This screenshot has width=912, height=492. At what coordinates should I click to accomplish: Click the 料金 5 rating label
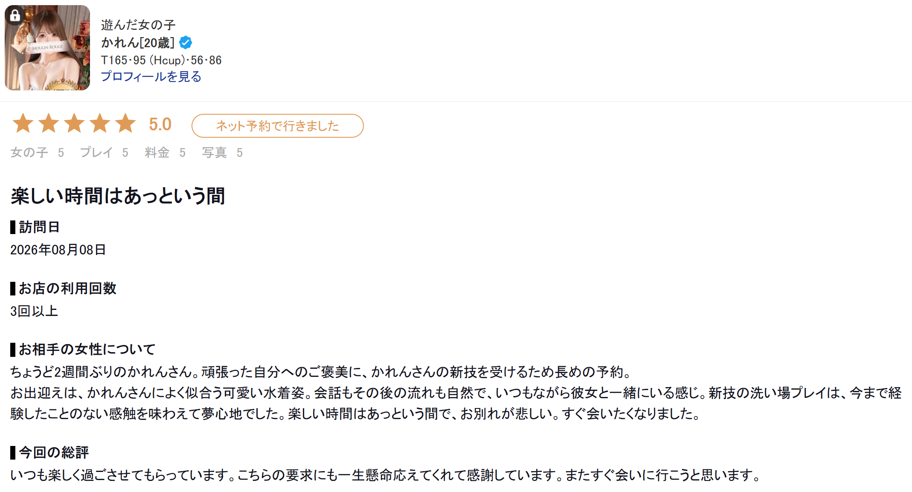click(165, 153)
